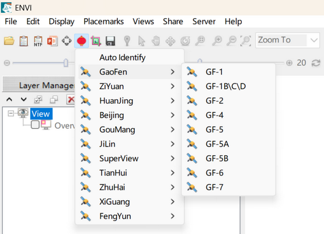This screenshot has width=324, height=234.
Task: Click the GaoFen menu entry
Action: [130, 72]
